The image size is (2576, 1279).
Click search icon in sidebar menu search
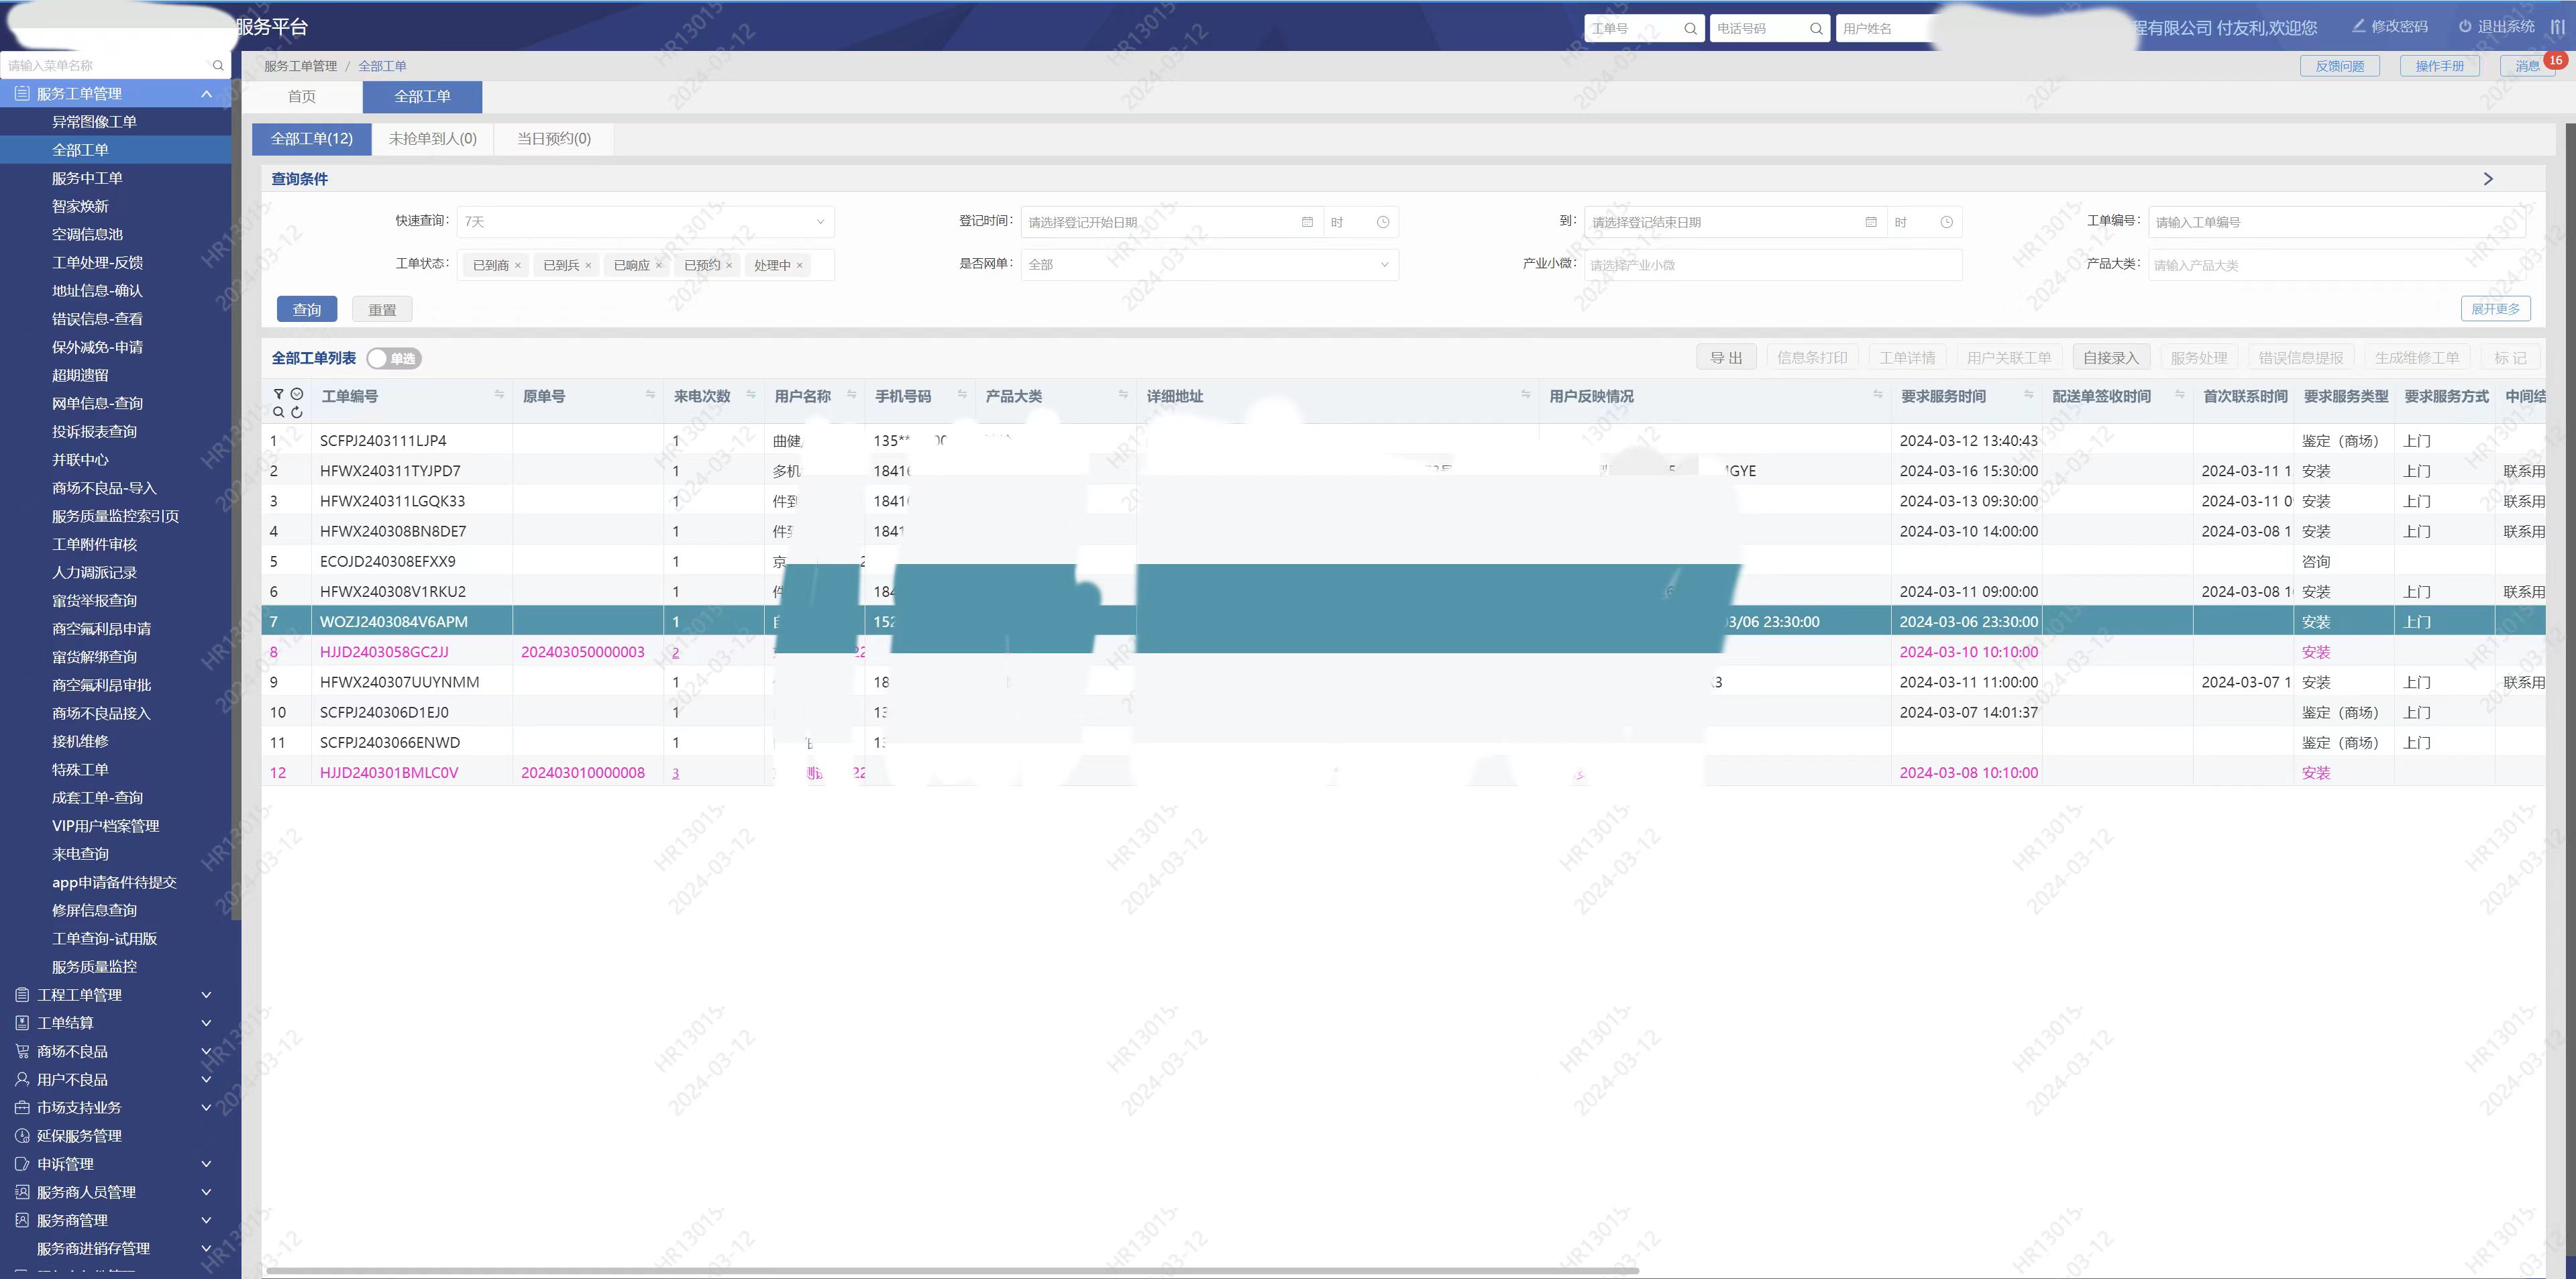(218, 66)
